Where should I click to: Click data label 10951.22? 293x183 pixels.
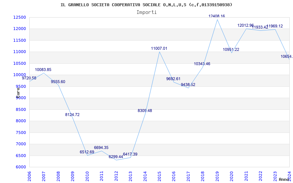coord(231,50)
